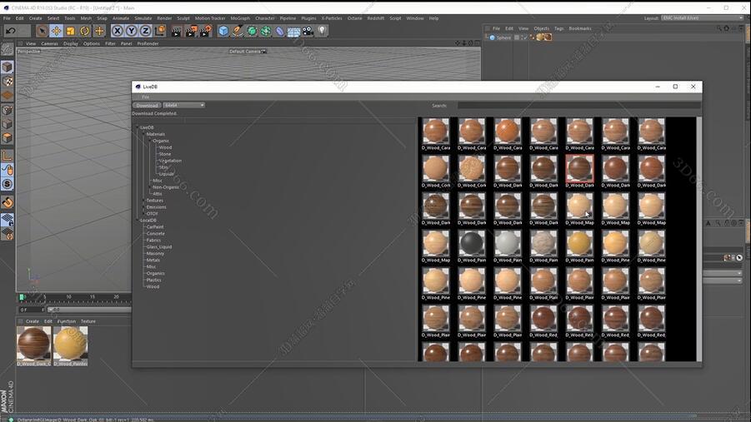
Task: Open the 64x64 thumbnail size dropdown
Action: click(183, 106)
